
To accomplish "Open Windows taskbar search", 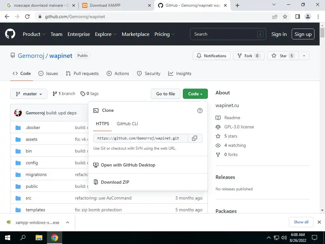I will [x=23, y=238].
